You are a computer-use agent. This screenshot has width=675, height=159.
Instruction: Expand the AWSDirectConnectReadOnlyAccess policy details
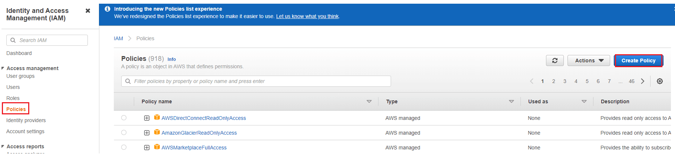click(x=147, y=118)
